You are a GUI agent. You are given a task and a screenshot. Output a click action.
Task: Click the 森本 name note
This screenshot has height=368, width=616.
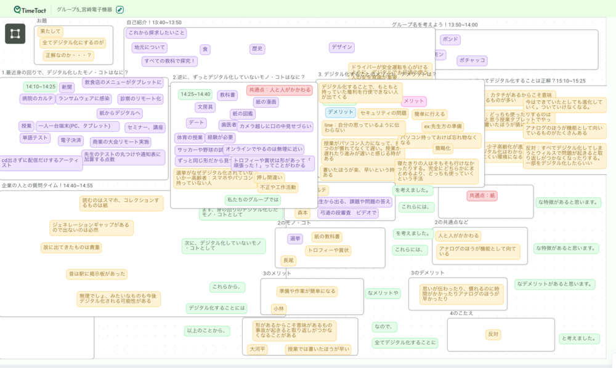pyautogui.click(x=302, y=213)
